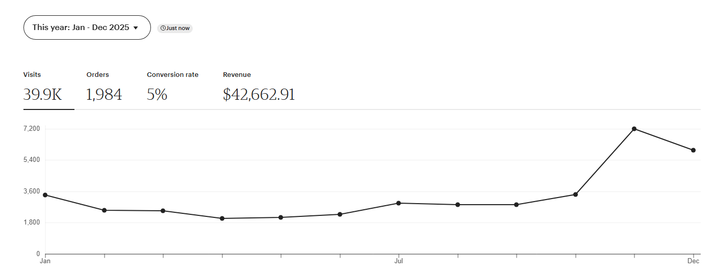
Task: Open the date range dropdown
Action: coord(87,27)
